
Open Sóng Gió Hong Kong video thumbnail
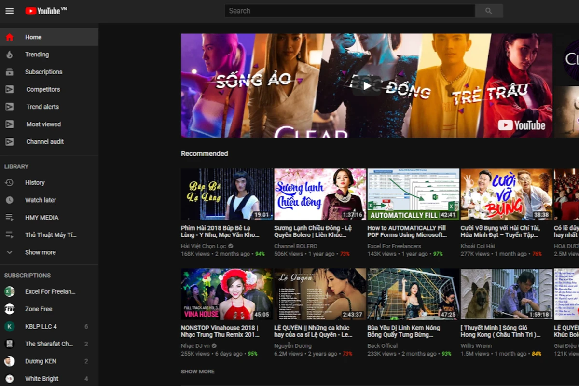(x=507, y=294)
